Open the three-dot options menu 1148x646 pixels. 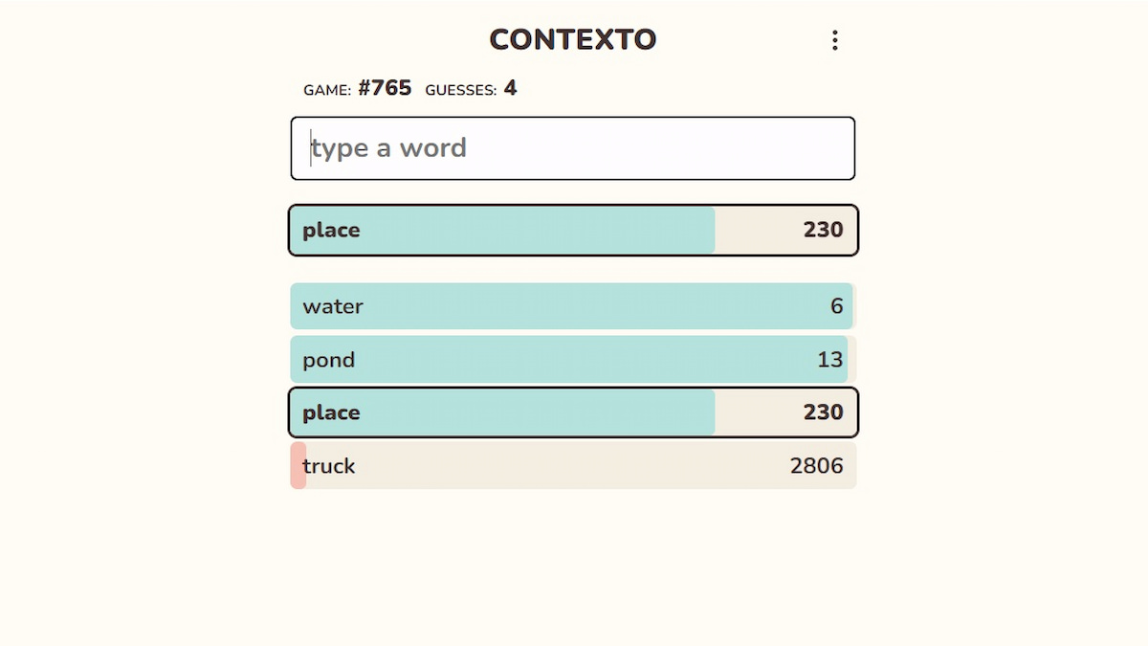click(x=835, y=40)
